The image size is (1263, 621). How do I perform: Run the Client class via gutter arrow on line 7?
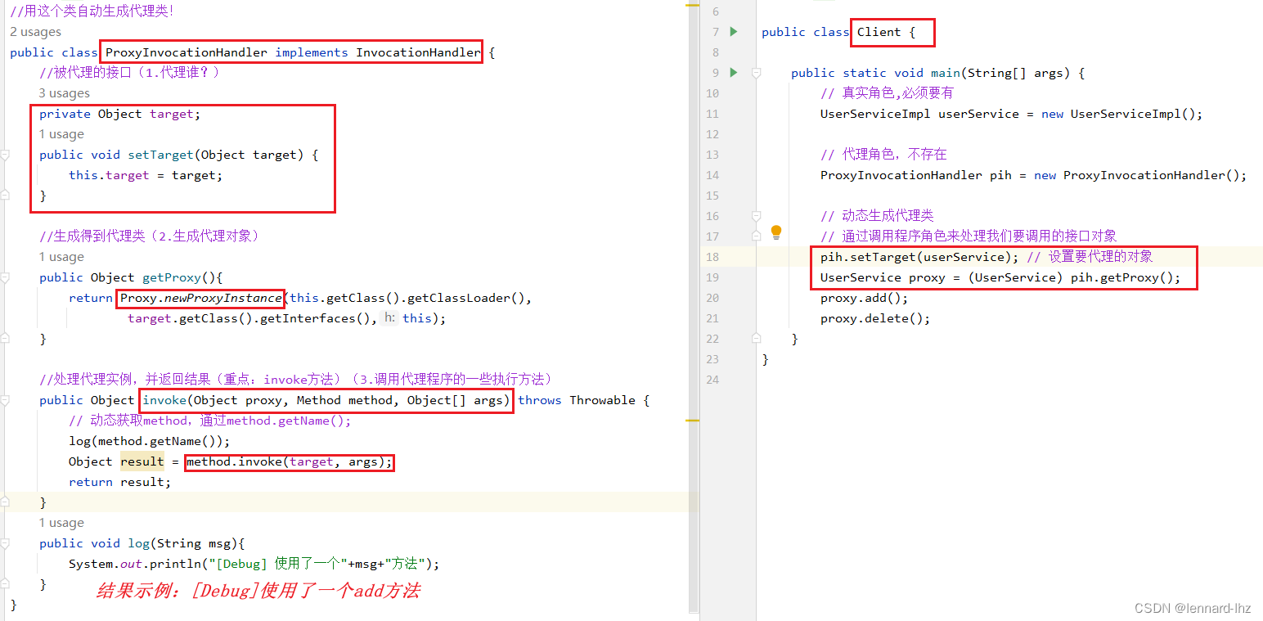pos(734,32)
